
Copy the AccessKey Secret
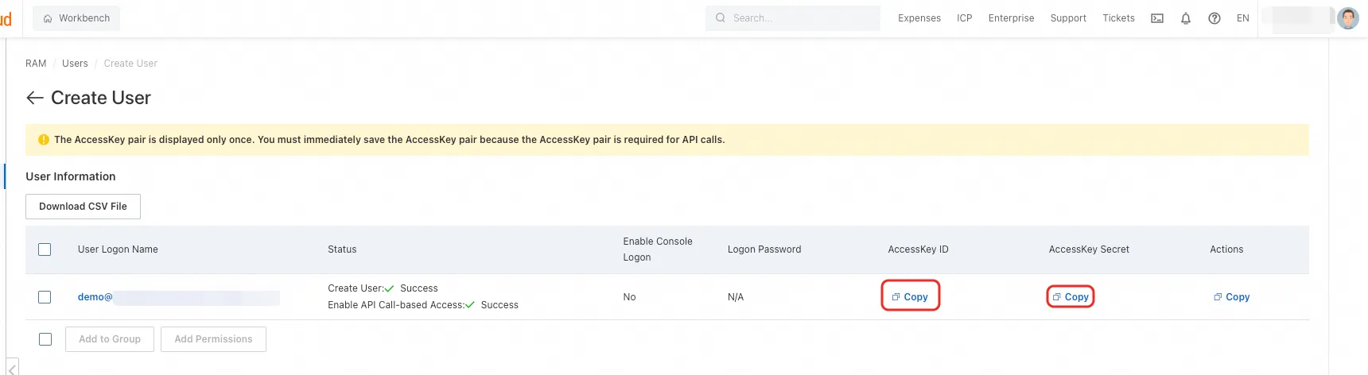tap(1071, 296)
